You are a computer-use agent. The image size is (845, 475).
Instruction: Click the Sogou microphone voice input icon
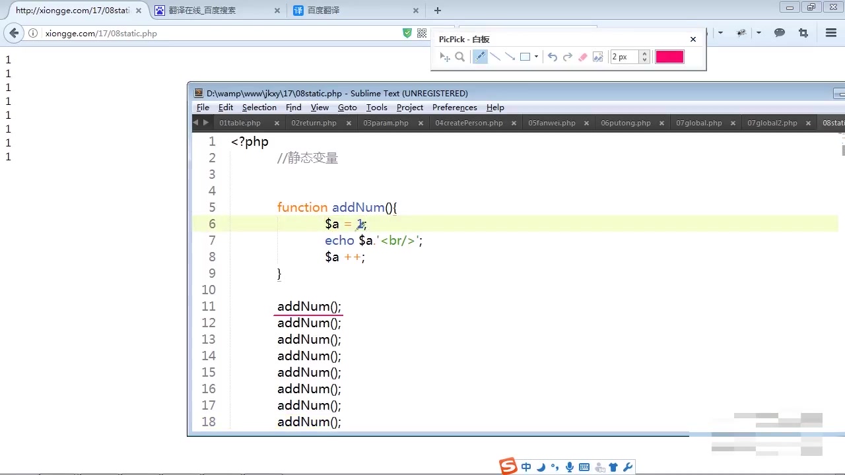570,467
